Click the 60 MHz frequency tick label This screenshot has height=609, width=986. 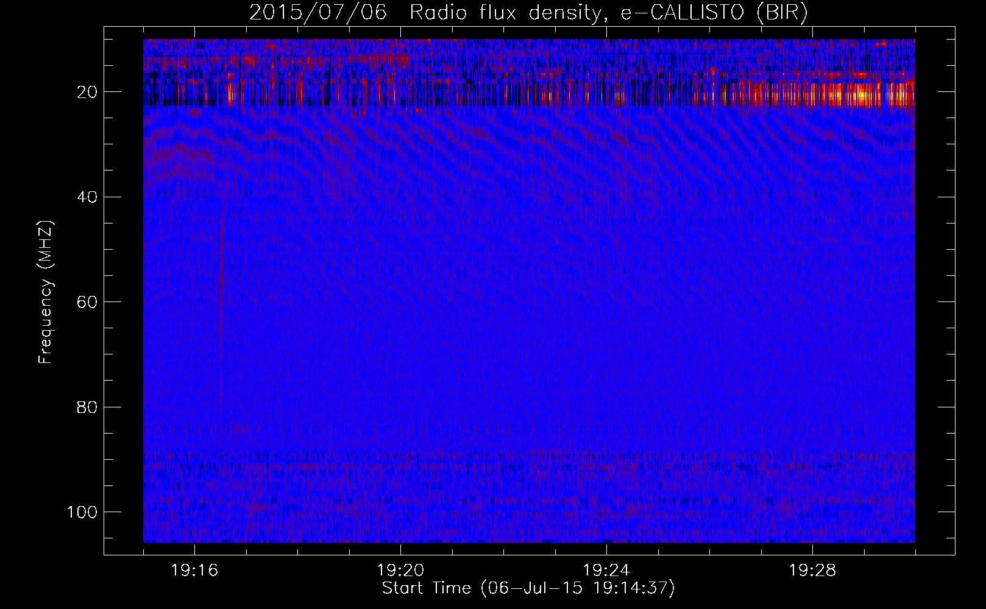[x=87, y=302]
